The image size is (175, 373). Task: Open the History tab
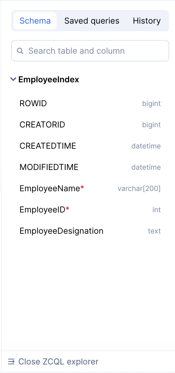point(147,21)
